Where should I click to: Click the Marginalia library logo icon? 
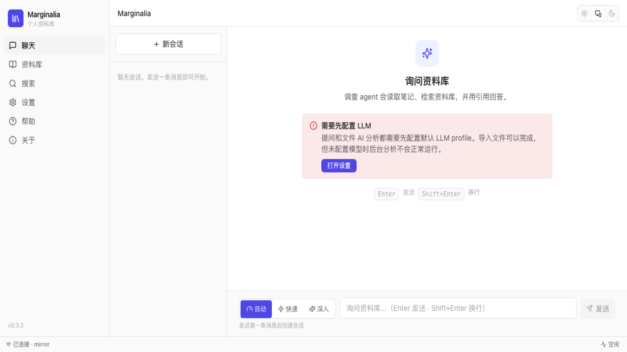tap(16, 18)
